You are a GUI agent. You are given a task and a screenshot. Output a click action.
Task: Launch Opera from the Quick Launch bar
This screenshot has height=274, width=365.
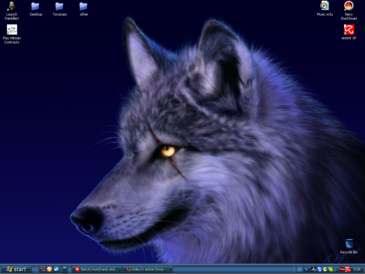point(42,269)
